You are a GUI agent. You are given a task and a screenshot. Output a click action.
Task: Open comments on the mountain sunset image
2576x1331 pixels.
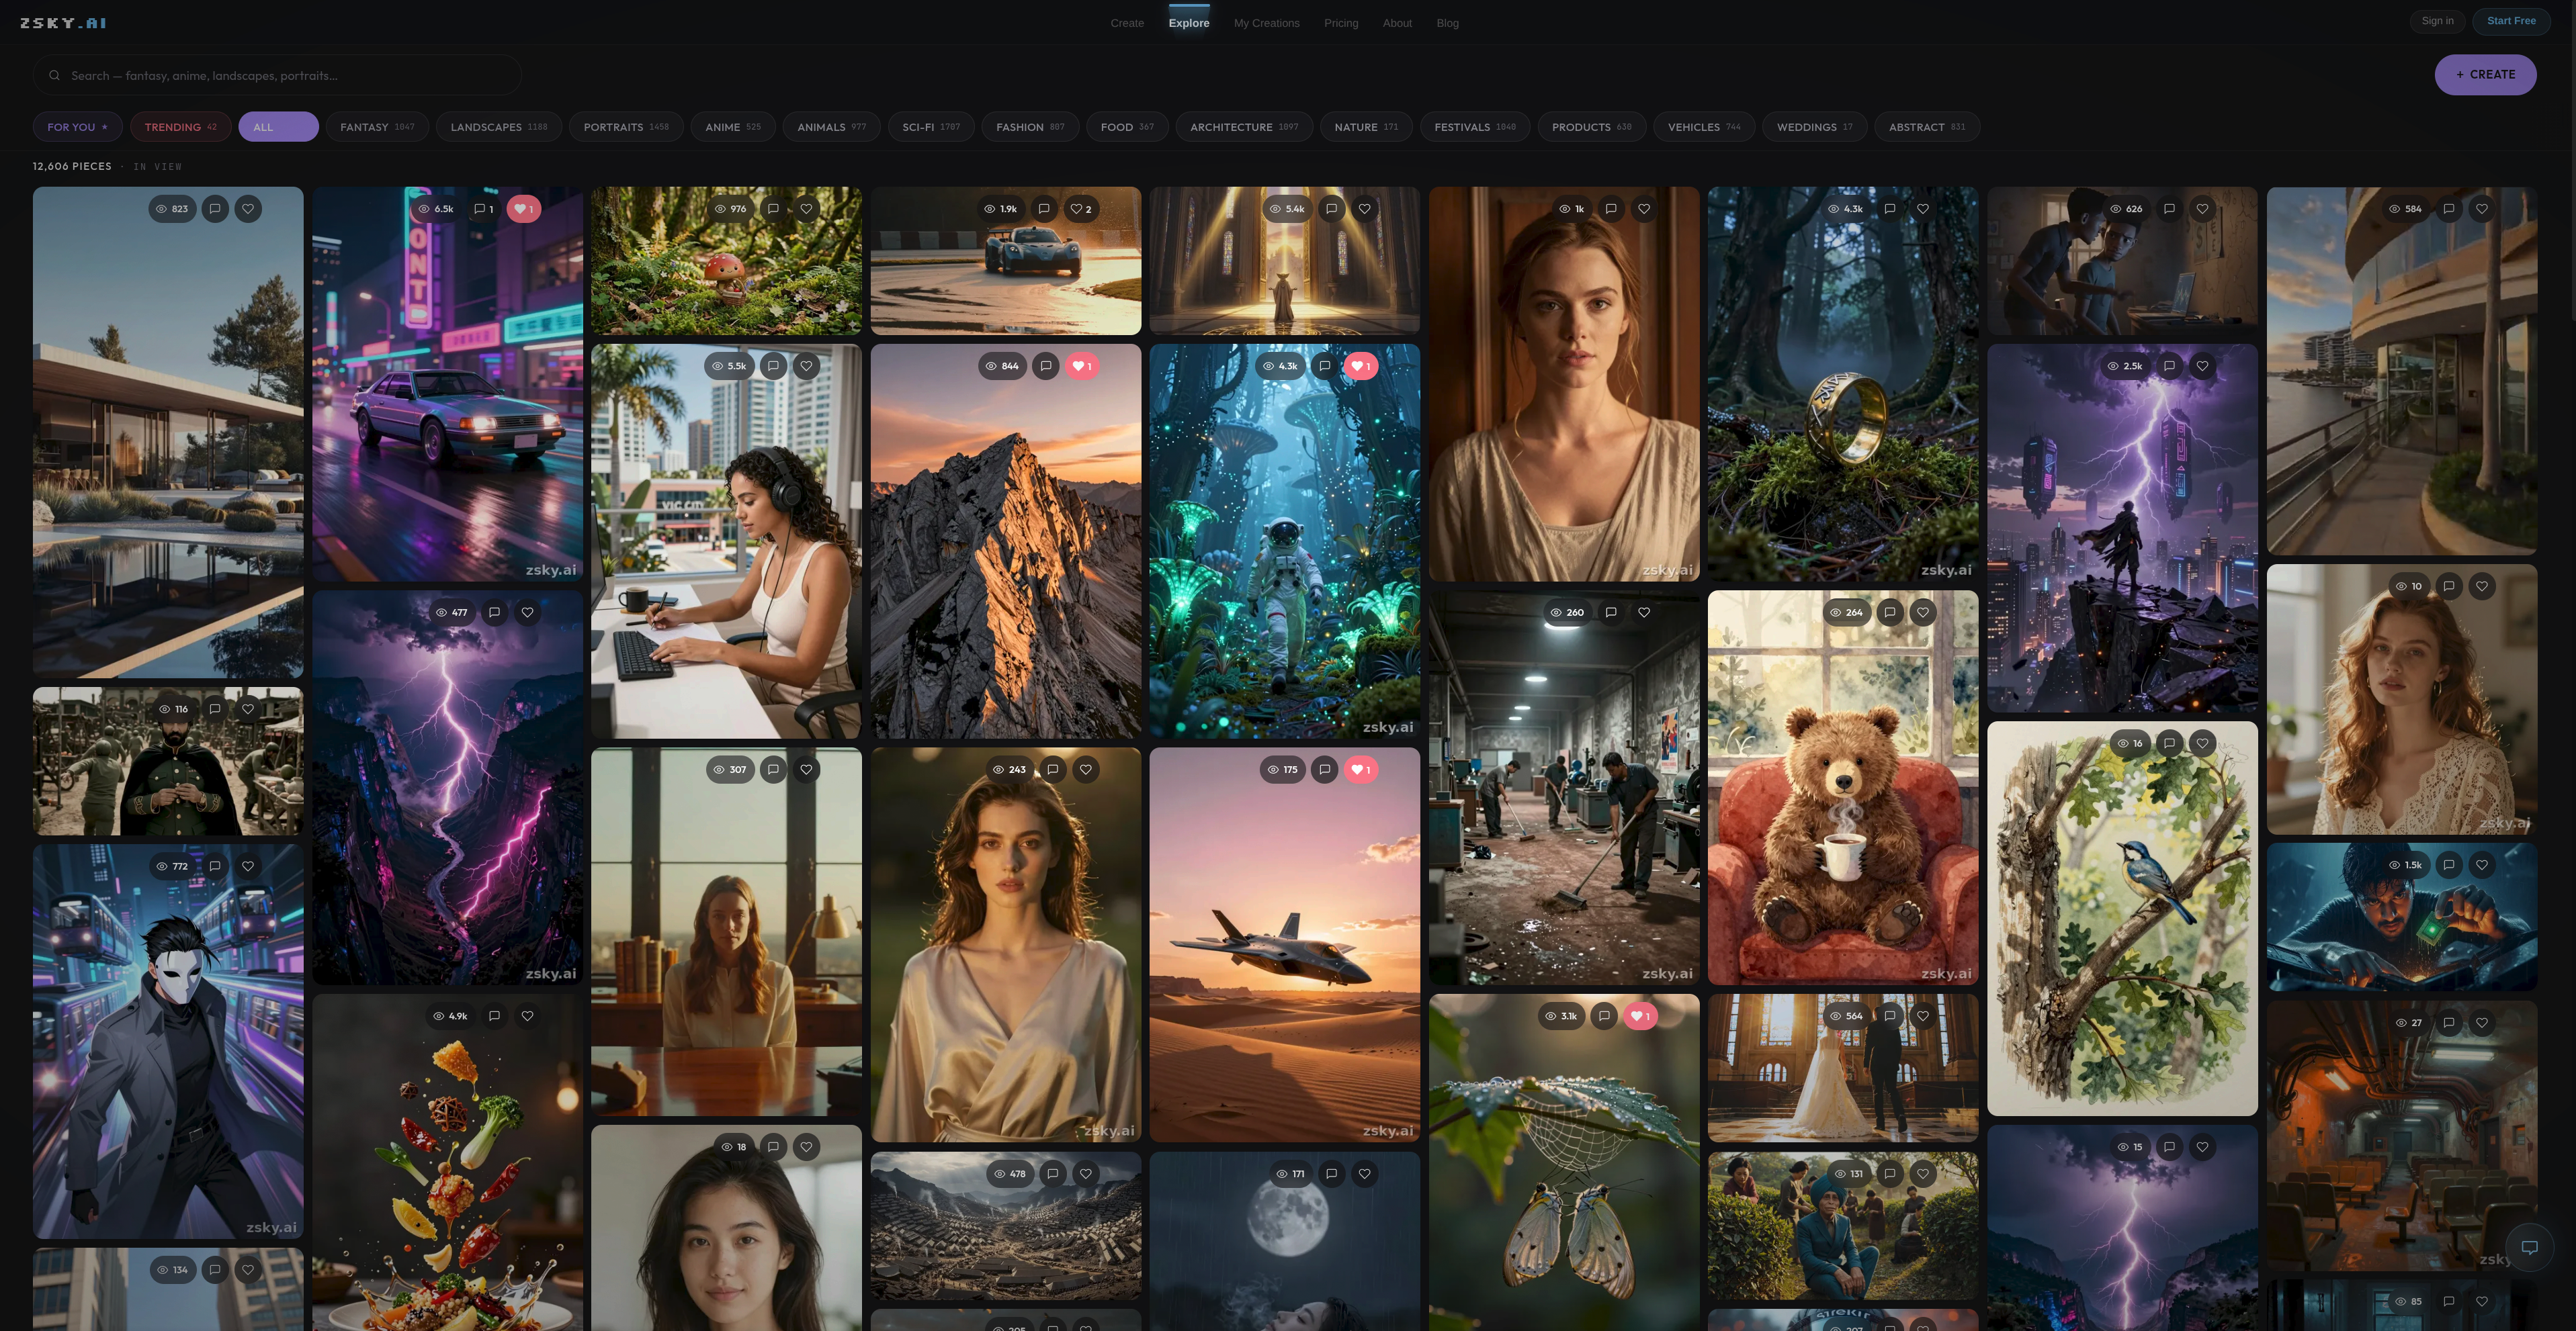tap(1045, 366)
